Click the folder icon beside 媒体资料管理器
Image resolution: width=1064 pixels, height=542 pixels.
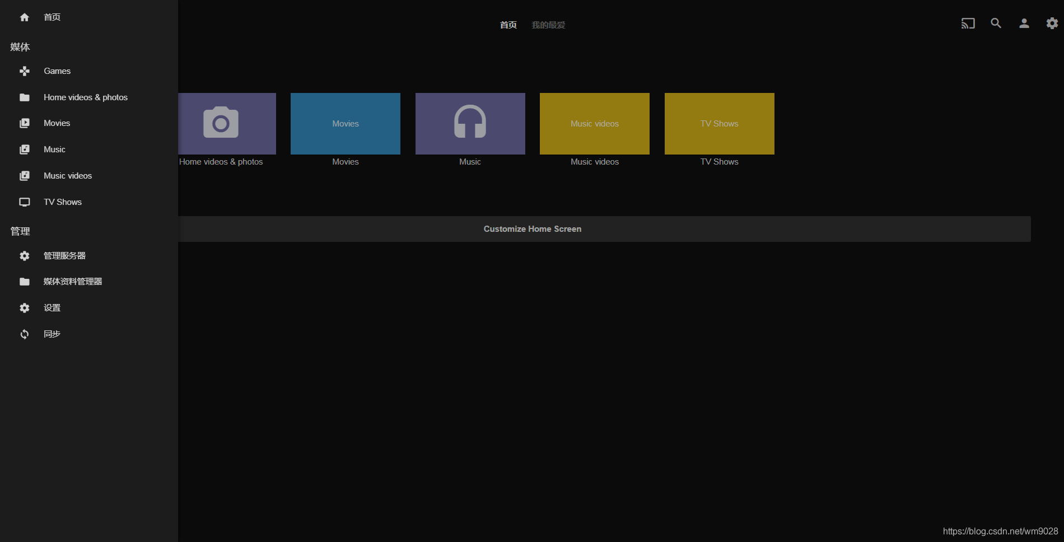click(25, 282)
